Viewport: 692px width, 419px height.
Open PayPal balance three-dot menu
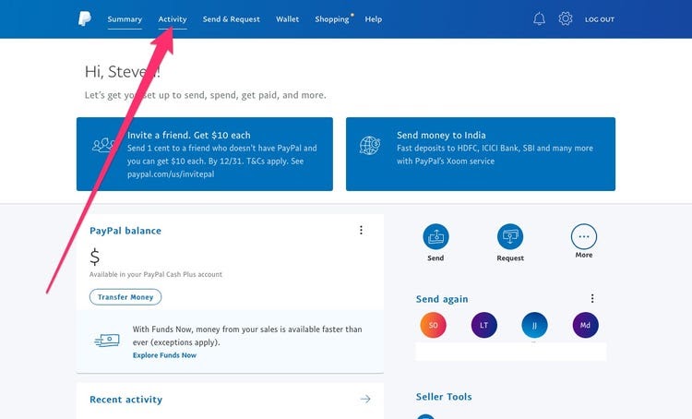tap(361, 230)
